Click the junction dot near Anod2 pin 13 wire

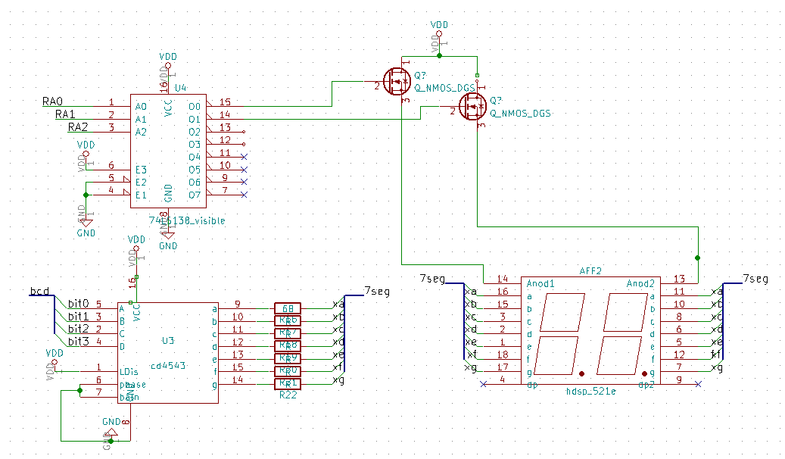(698, 258)
